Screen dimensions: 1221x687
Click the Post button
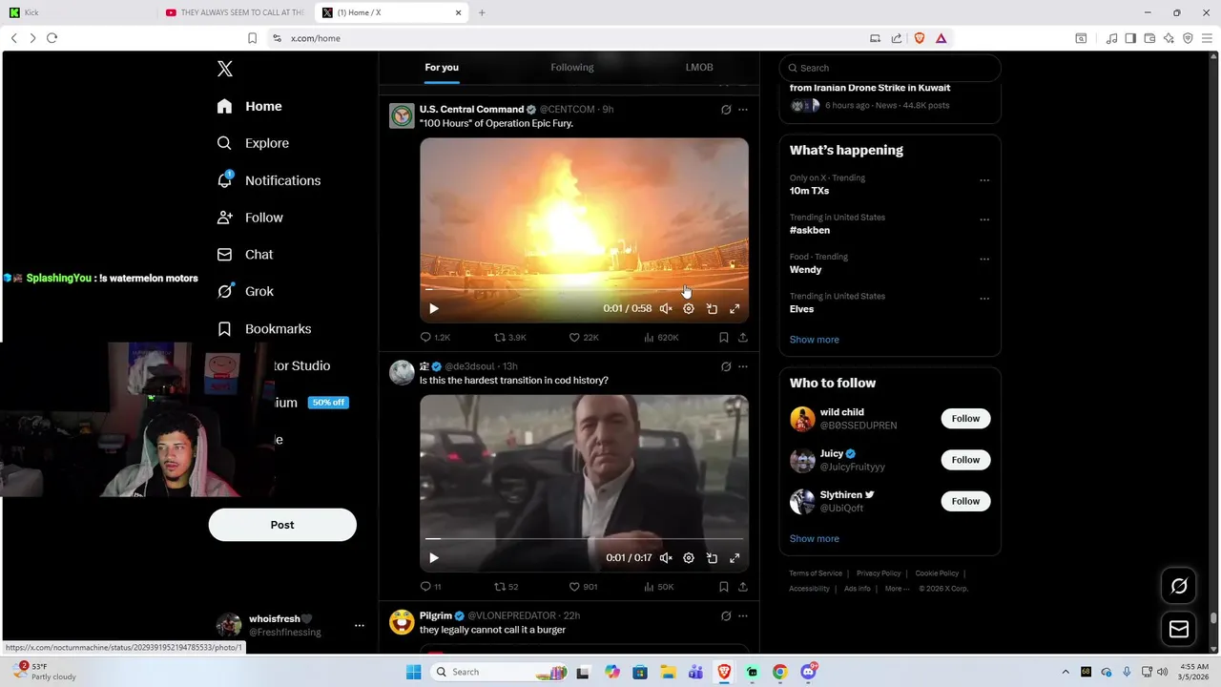pos(282,525)
